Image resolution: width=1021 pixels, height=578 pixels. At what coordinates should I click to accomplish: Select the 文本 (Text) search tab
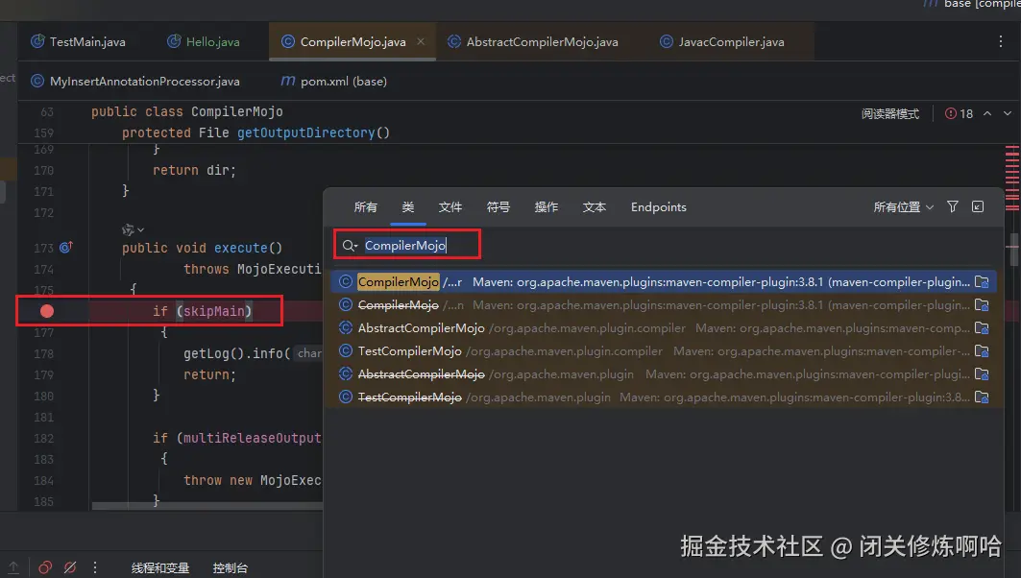[595, 207]
